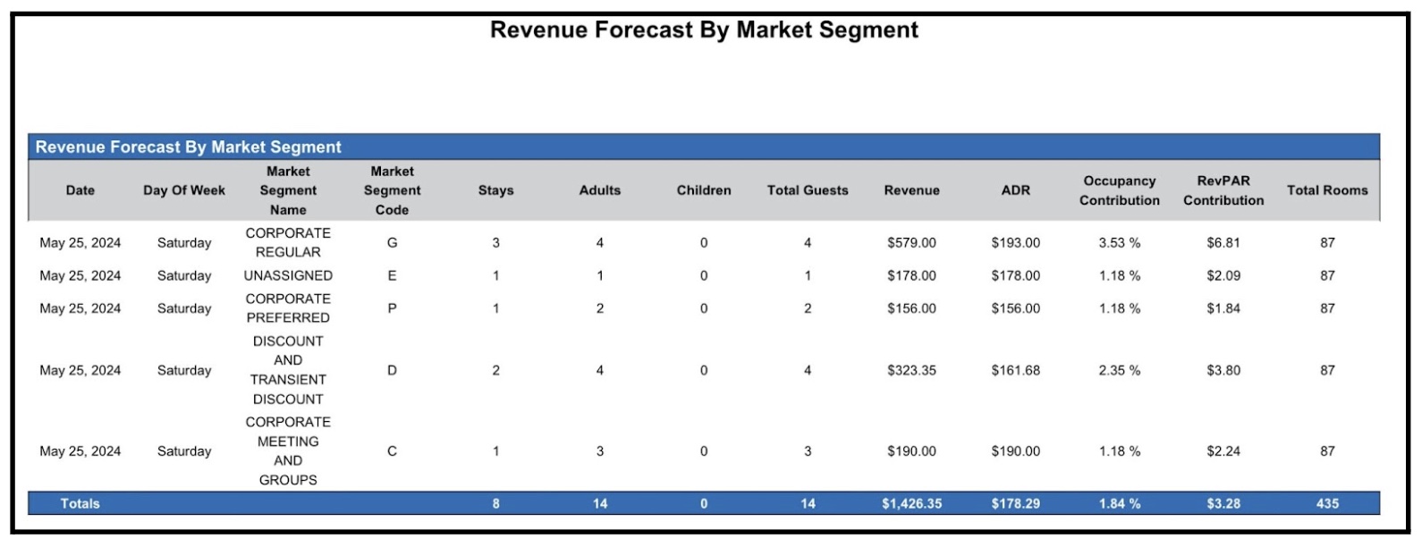Click the CORPORATE PREFERRED segment name
This screenshot has height=547, width=1422.
288,308
